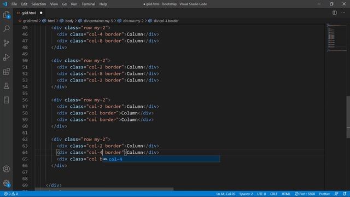This screenshot has height=197, width=350.
Task: Click the notifications bell in status bar
Action: (x=345, y=194)
